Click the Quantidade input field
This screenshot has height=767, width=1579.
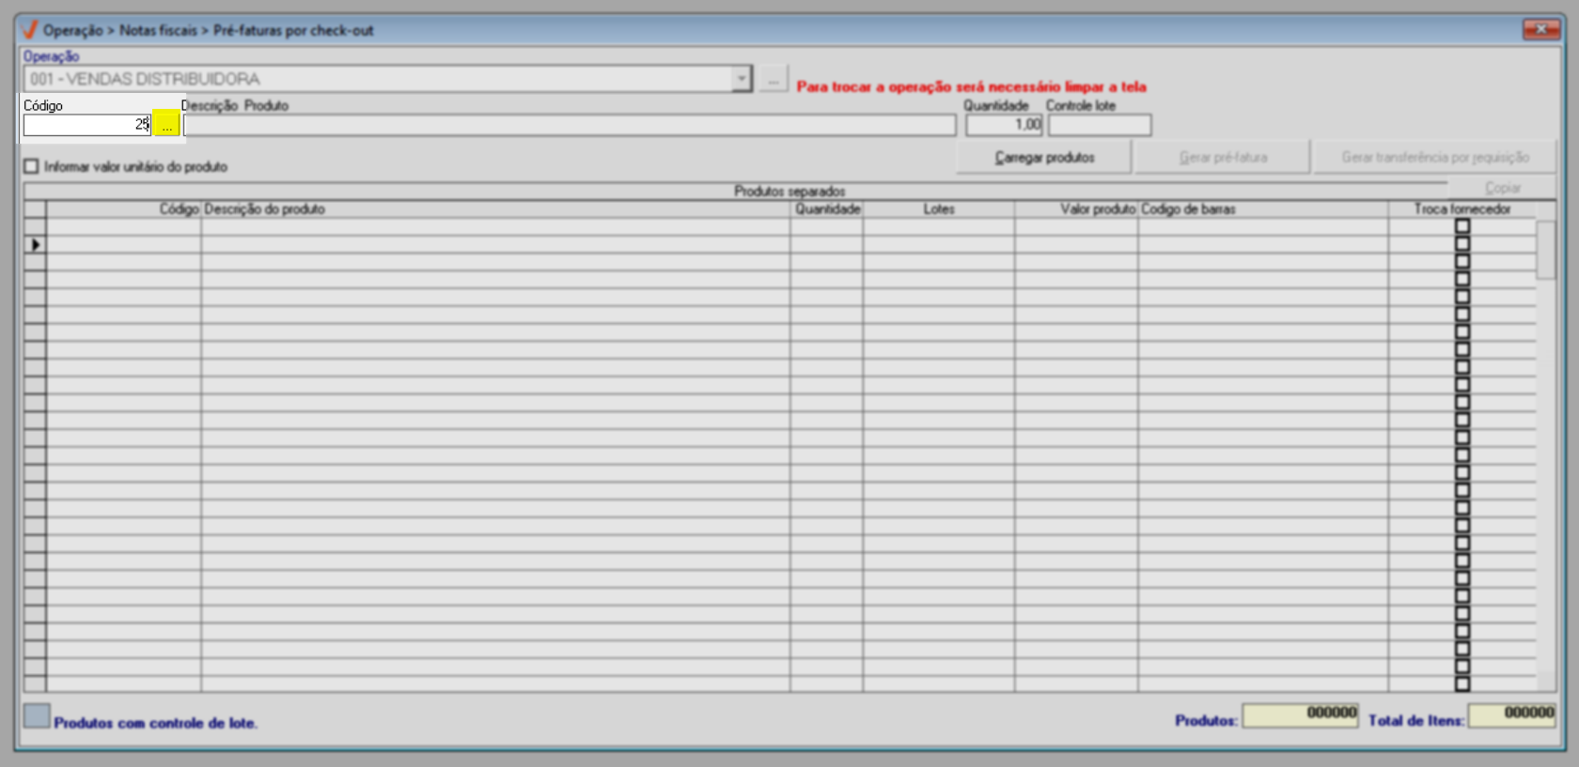click(x=1004, y=124)
